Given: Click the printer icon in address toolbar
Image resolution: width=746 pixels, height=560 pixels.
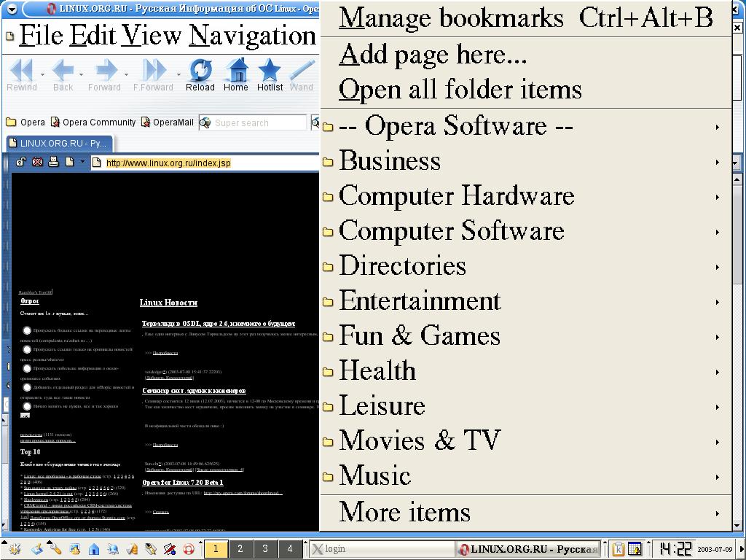Looking at the screenshot, I should 53,162.
